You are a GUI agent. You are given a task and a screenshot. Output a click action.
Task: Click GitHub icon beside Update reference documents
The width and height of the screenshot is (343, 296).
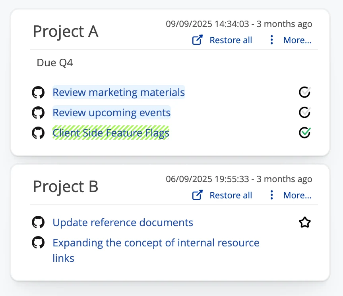(x=38, y=223)
